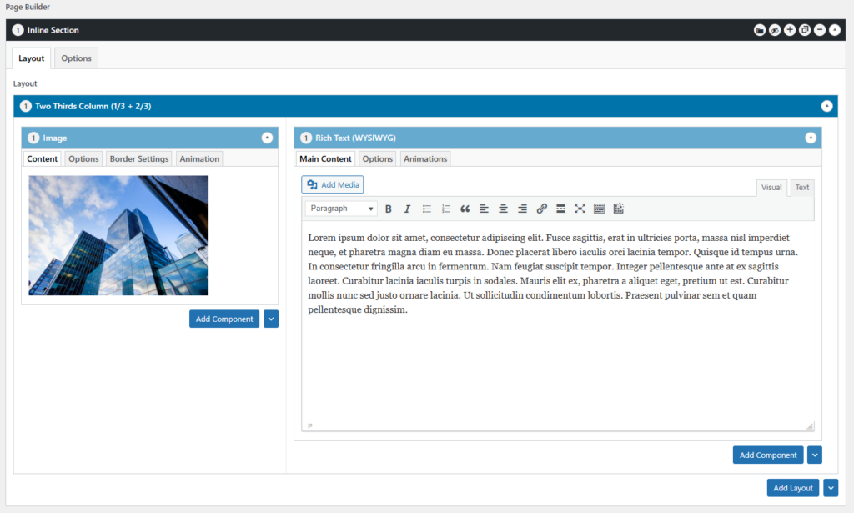Remove the Inline Section with the minus icon
Screen dimensions: 854x513
point(820,30)
